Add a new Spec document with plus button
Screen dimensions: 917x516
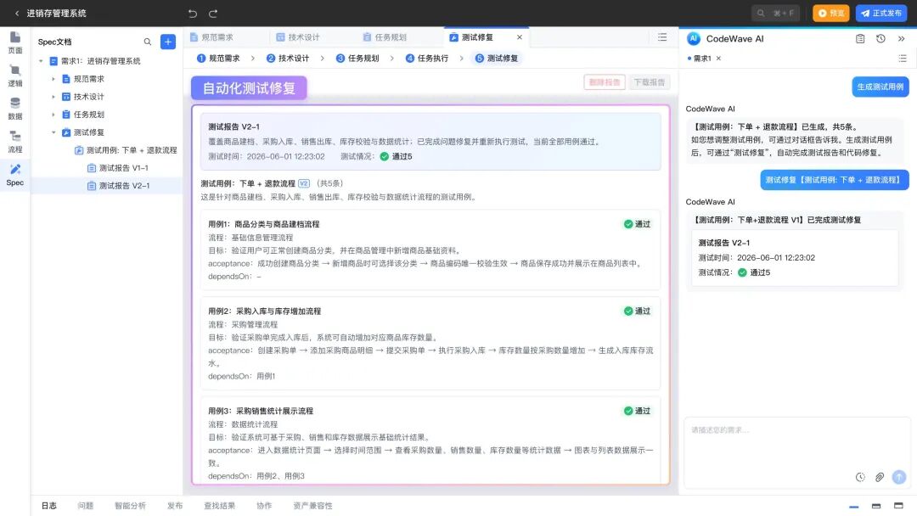tap(168, 42)
